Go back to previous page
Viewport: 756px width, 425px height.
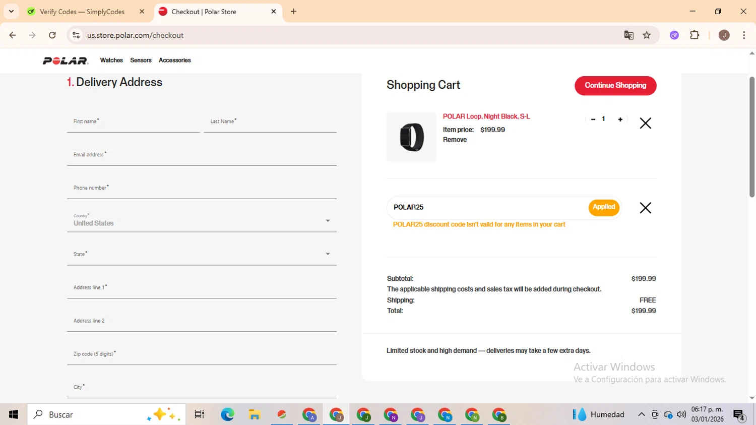tap(13, 35)
